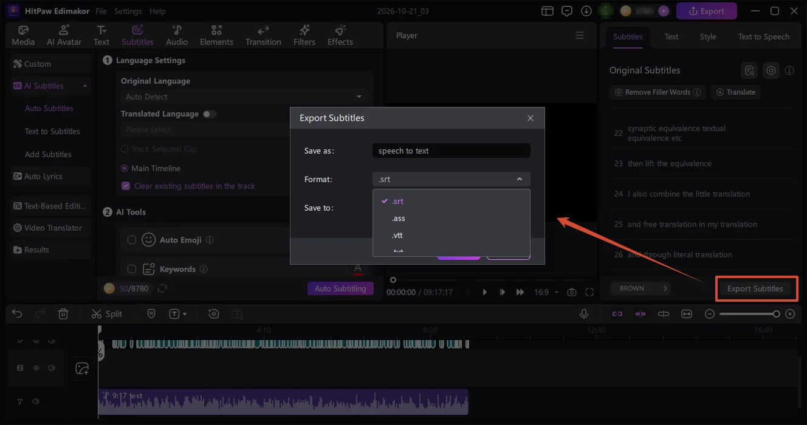Switch to the Style tab
Image resolution: width=807 pixels, height=425 pixels.
point(708,36)
